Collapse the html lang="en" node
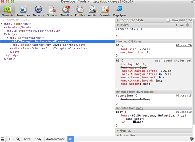Viewport: 195px width, 142px height. [2, 24]
